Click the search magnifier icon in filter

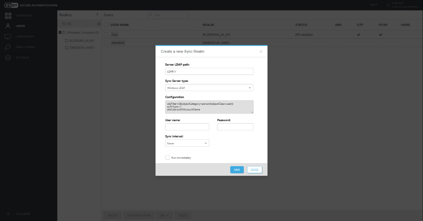pos(151,15)
